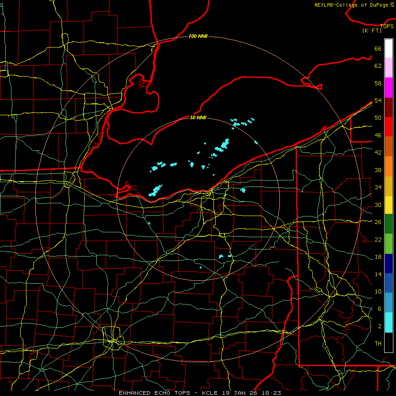Click the '66' legend value label
The image size is (396, 396).
378,48
